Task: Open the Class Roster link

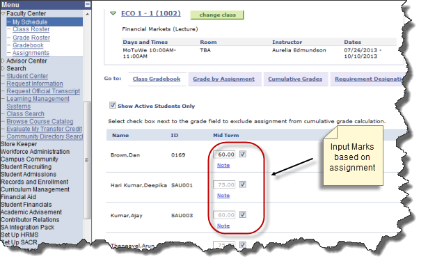Action: tap(31, 29)
